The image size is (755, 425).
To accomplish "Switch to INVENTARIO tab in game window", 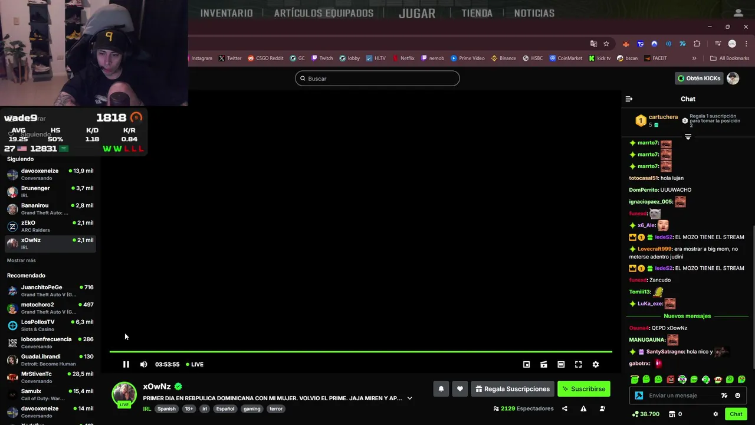I will coord(226,13).
